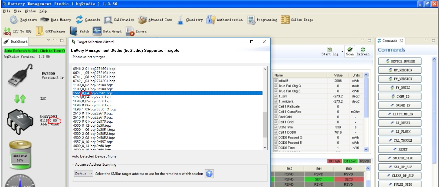Close the Commands panel tab
Screen dimensions: 439x190
coord(401,41)
